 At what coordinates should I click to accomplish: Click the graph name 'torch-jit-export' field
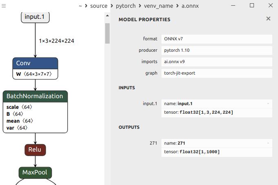coord(216,73)
